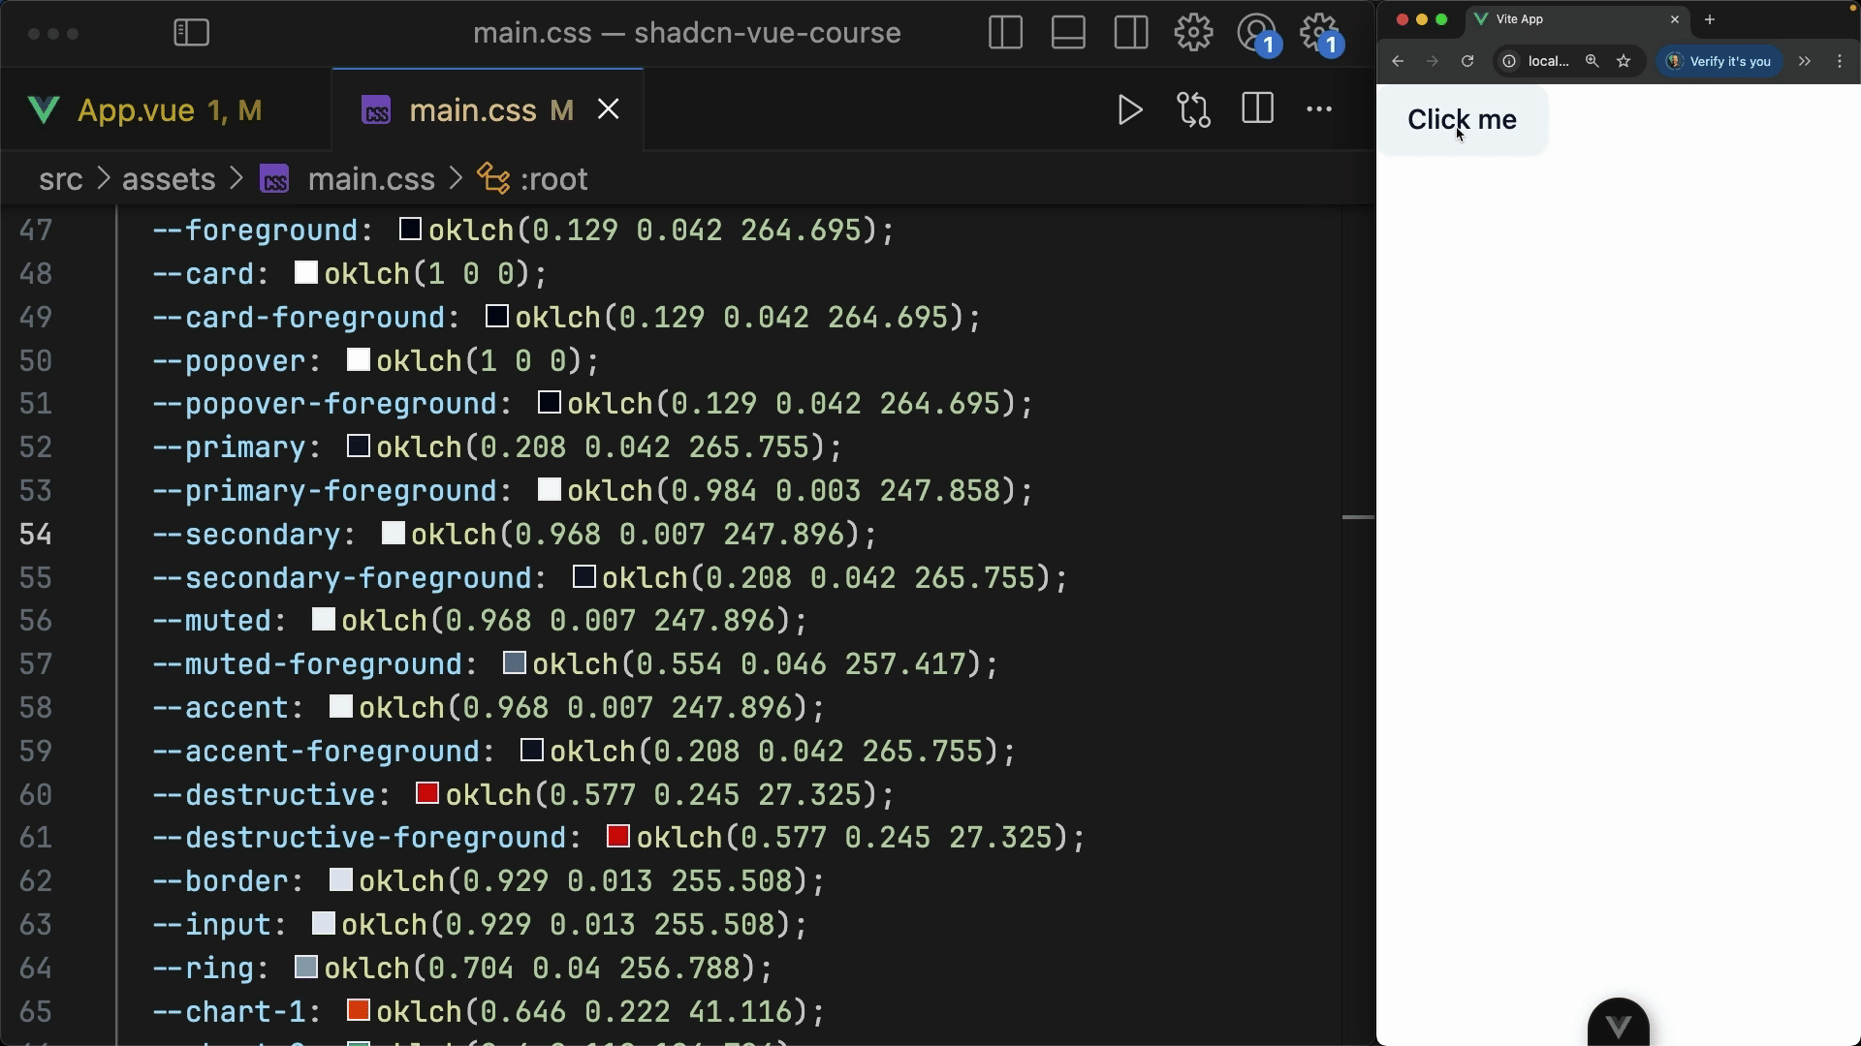
Task: Click the editor minimap scrollbar marker
Action: [1358, 517]
